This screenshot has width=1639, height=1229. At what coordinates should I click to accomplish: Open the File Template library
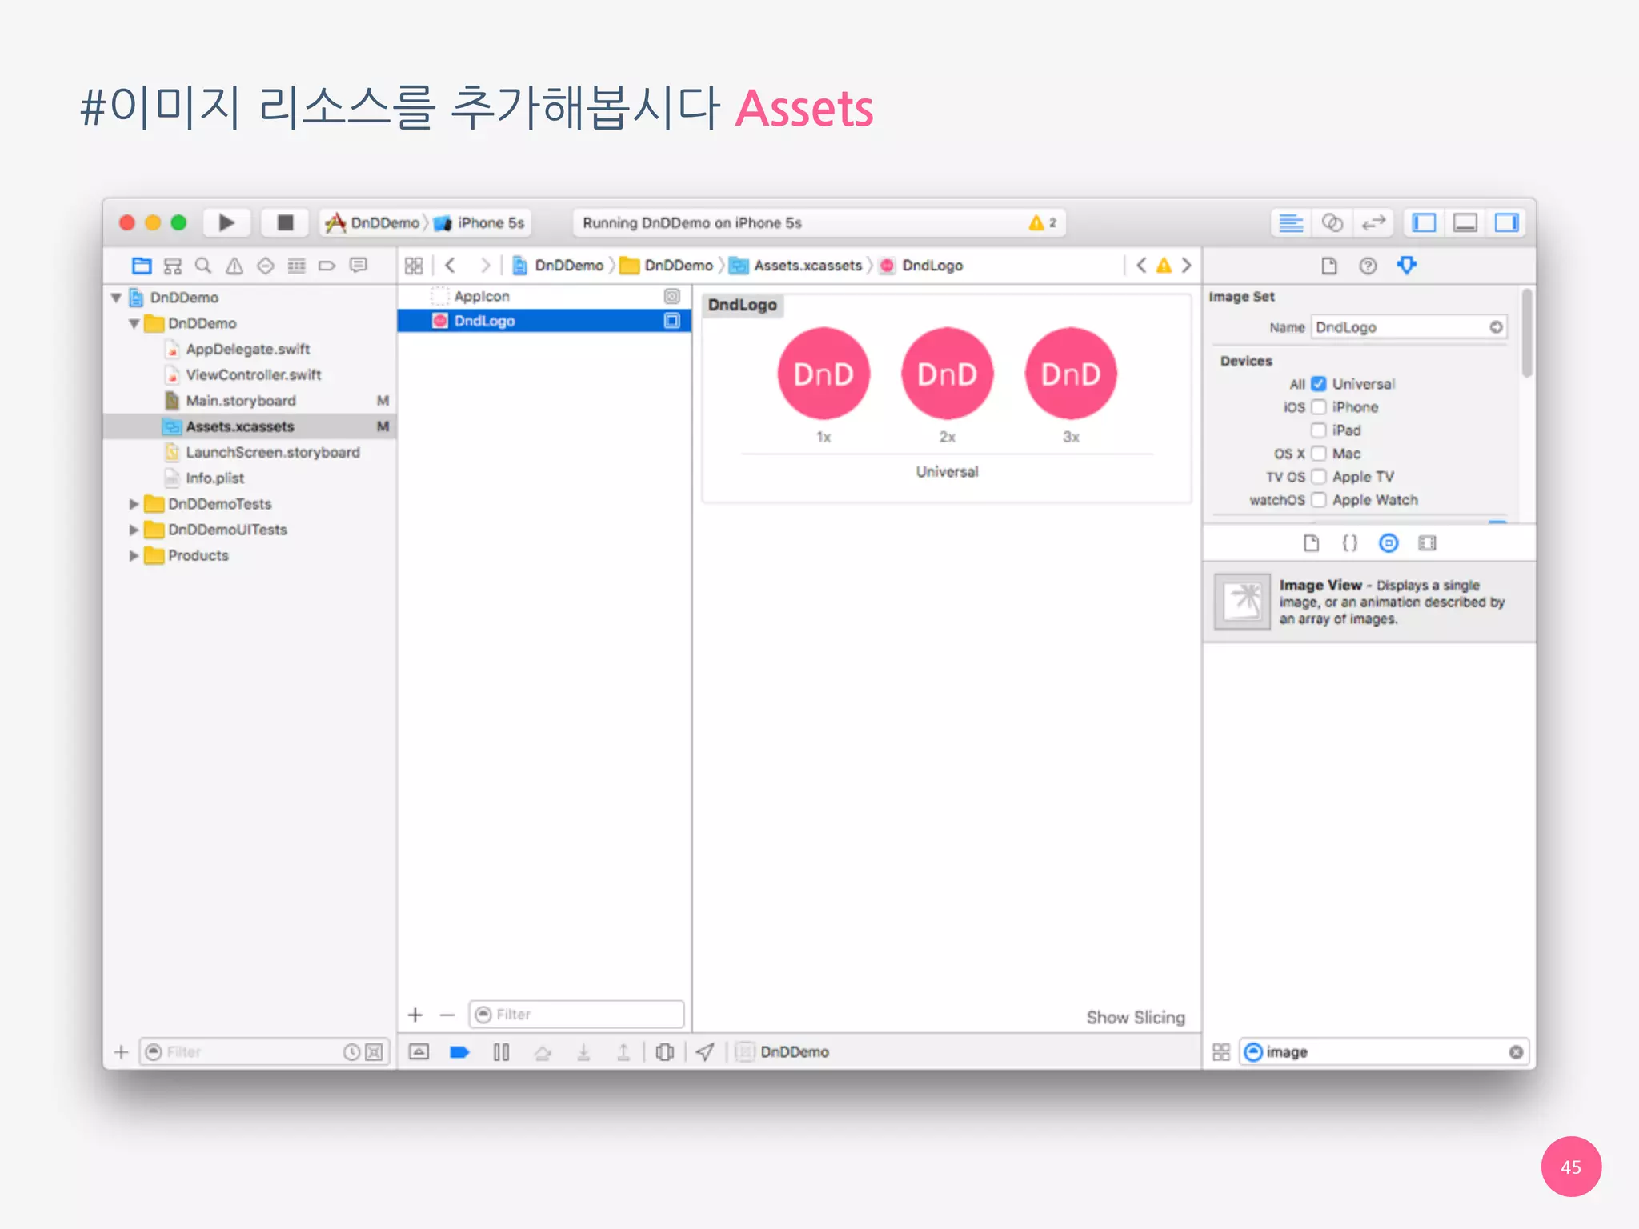1311,544
